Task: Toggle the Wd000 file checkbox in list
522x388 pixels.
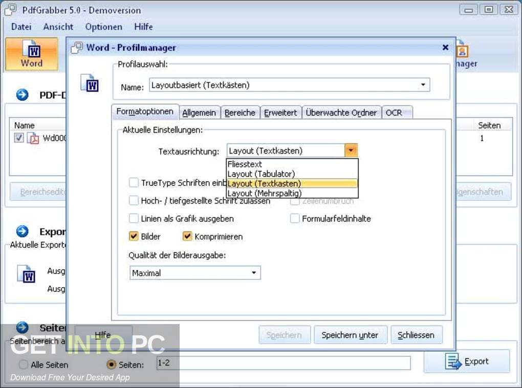Action: click(19, 137)
